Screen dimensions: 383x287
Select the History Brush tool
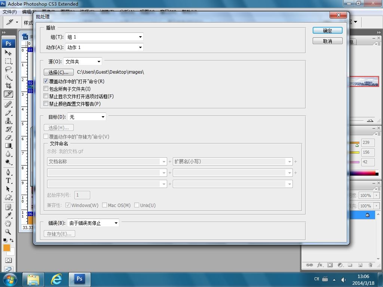point(8,129)
